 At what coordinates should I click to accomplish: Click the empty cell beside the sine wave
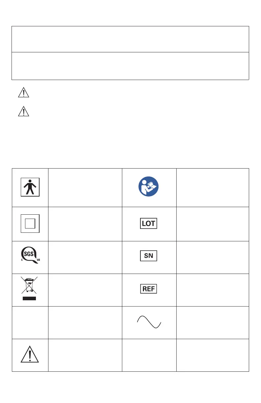[213, 322]
